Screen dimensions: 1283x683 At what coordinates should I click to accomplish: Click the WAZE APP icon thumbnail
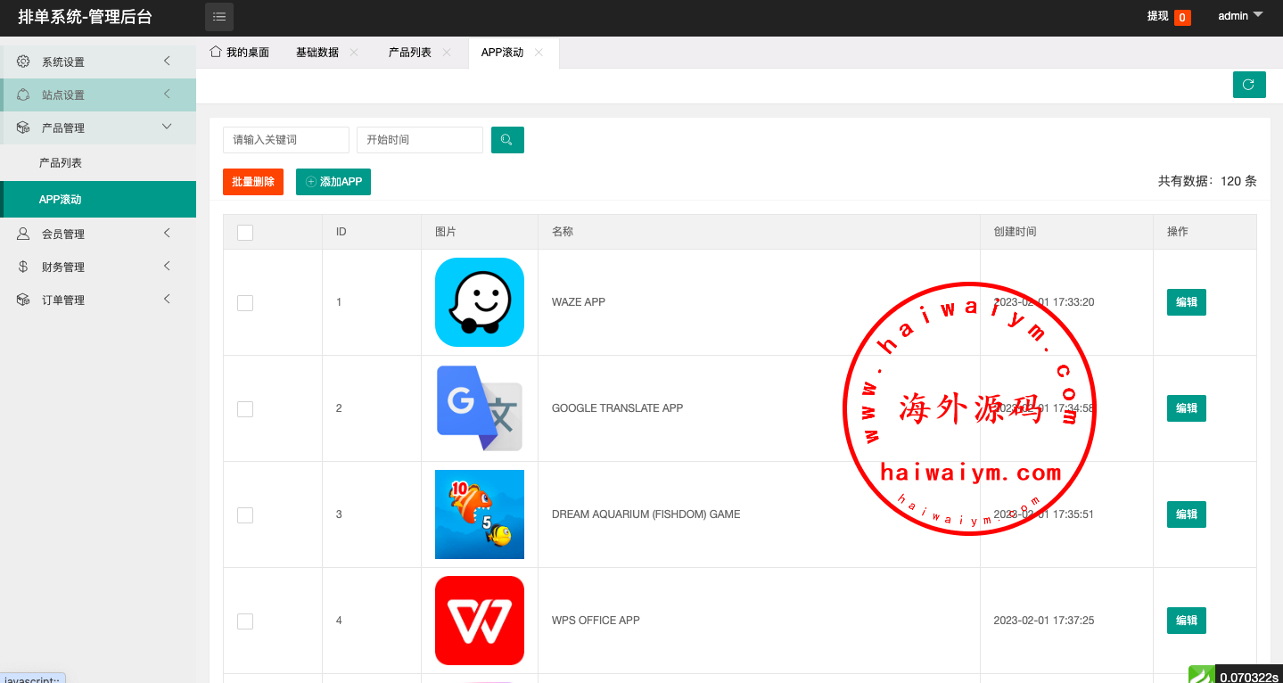[480, 302]
